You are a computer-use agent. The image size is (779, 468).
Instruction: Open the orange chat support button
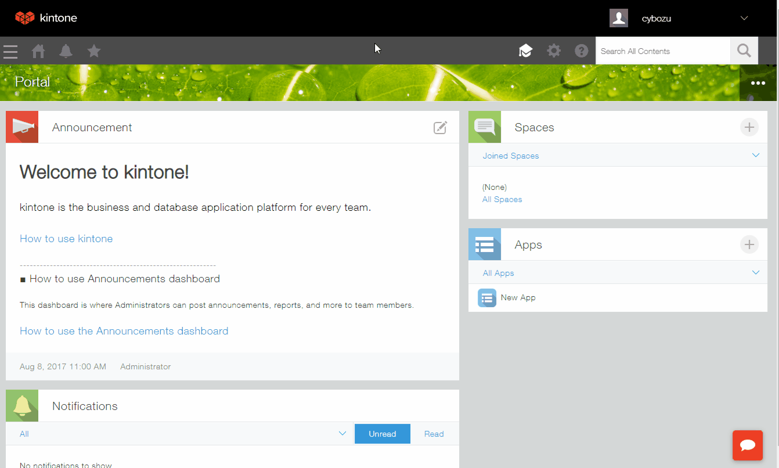pos(748,445)
